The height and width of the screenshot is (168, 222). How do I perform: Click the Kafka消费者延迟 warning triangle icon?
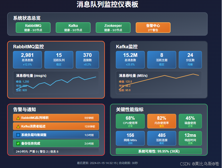tap(18, 126)
